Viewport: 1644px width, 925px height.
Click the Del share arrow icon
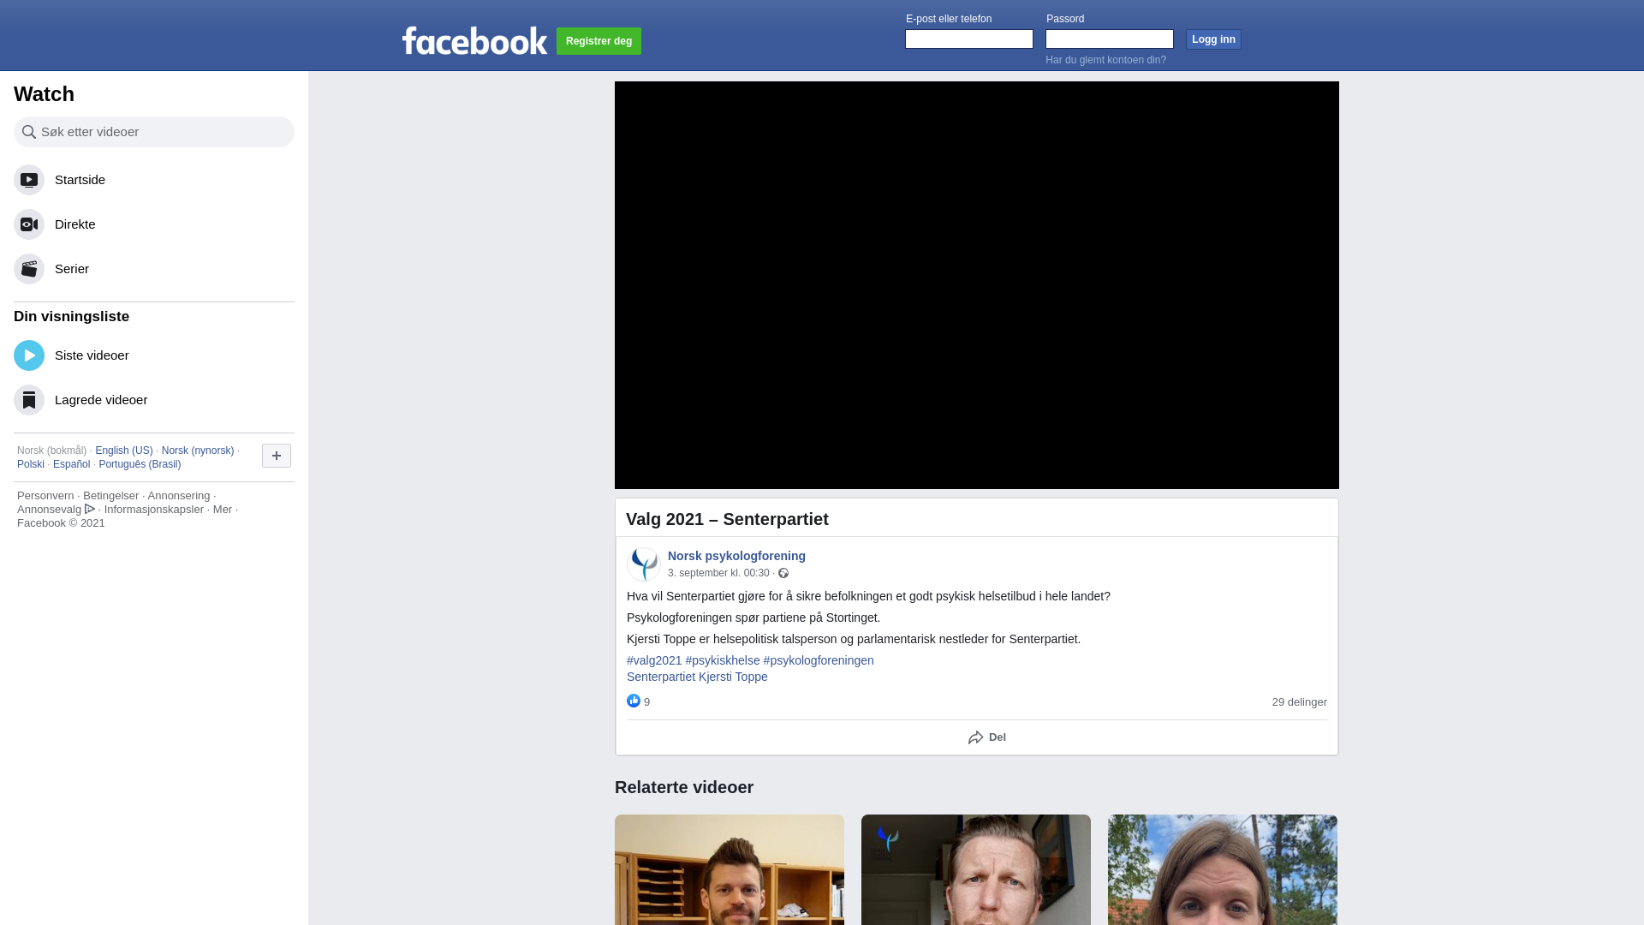pos(976,737)
